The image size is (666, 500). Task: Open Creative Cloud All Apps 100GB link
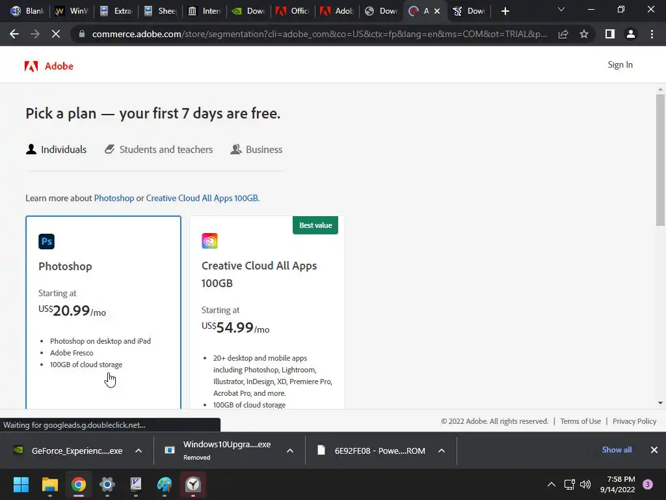(x=202, y=198)
